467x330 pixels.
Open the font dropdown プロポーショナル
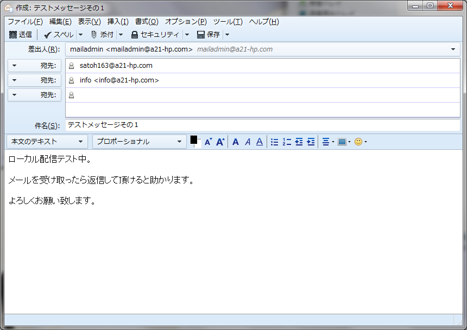coord(139,142)
